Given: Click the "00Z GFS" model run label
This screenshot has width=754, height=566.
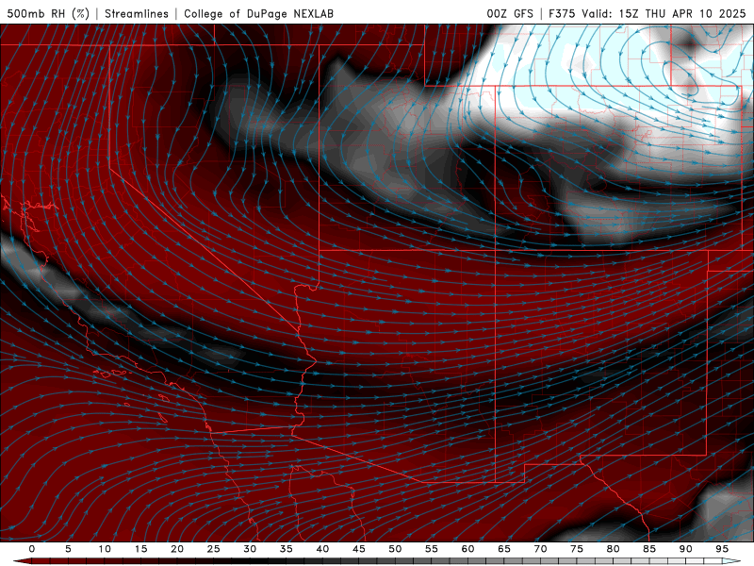Looking at the screenshot, I should 510,13.
